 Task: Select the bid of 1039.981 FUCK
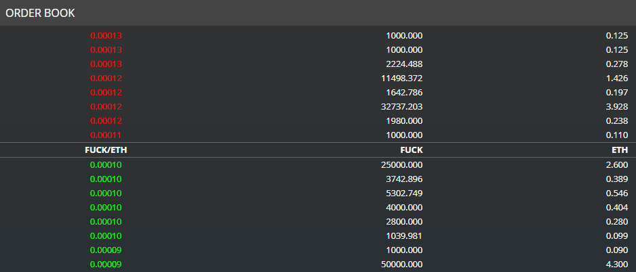click(318, 235)
